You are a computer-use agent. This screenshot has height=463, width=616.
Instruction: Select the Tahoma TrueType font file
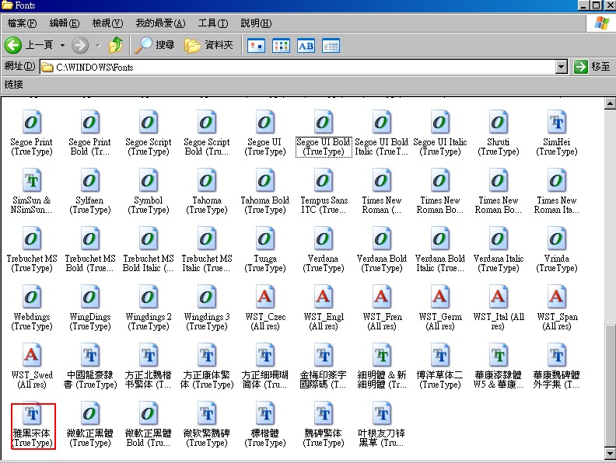207,192
